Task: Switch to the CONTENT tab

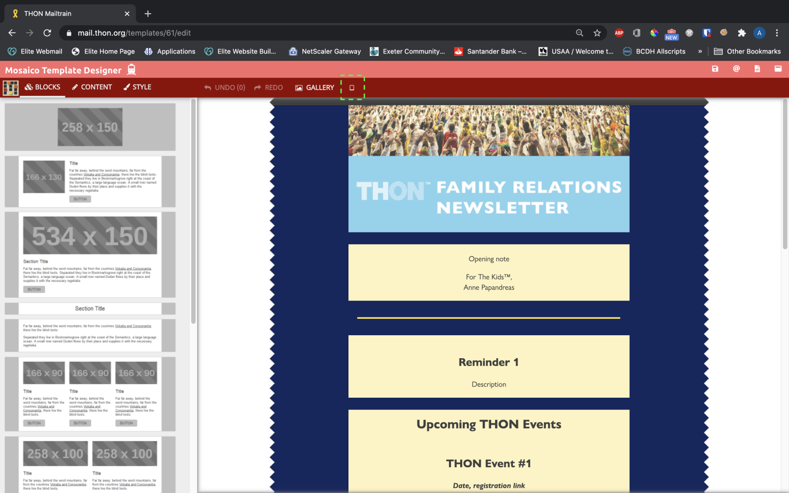Action: [x=92, y=87]
